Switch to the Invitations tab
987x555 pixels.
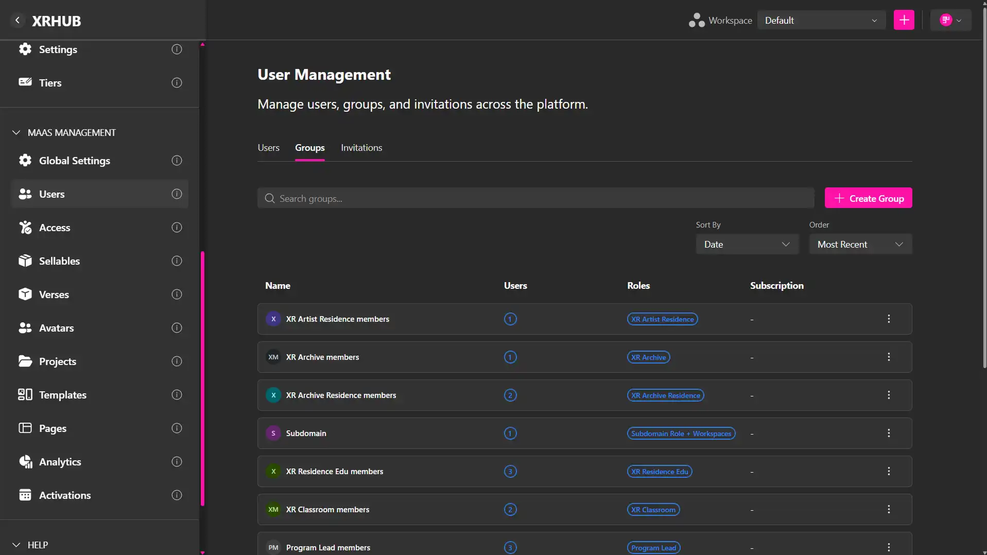[x=361, y=148]
